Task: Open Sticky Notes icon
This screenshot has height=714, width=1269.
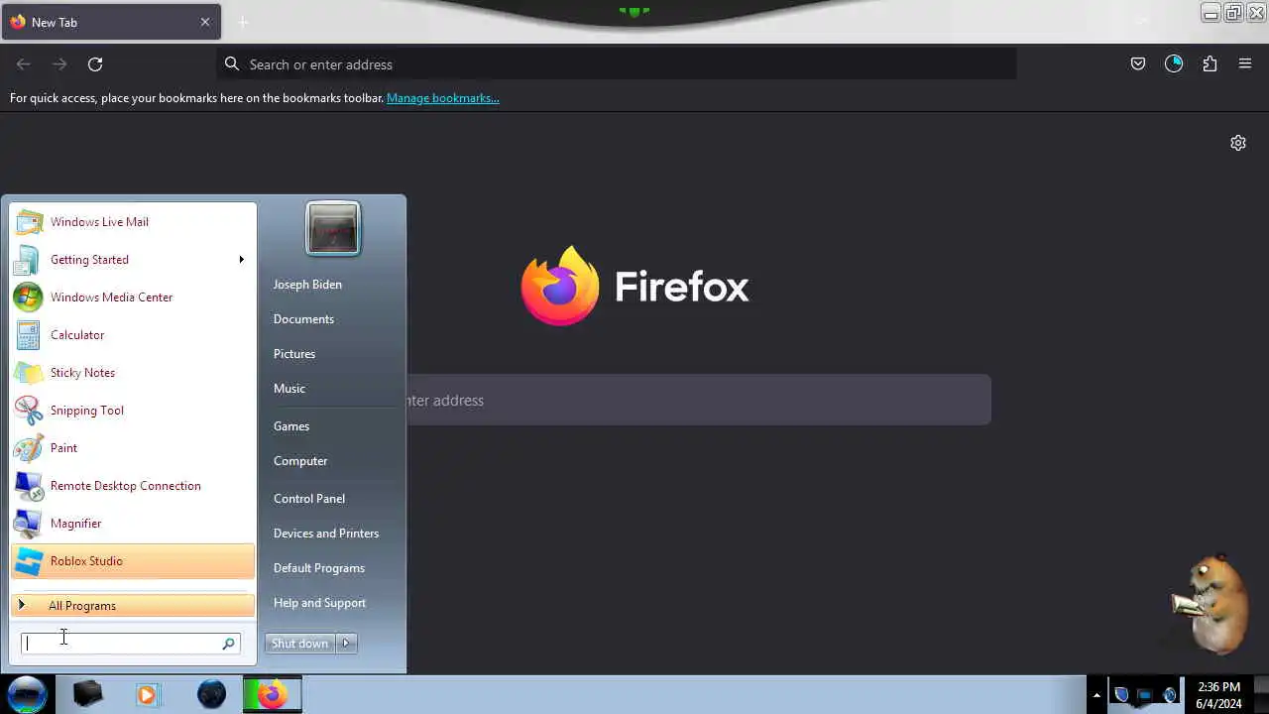Action: click(x=29, y=373)
